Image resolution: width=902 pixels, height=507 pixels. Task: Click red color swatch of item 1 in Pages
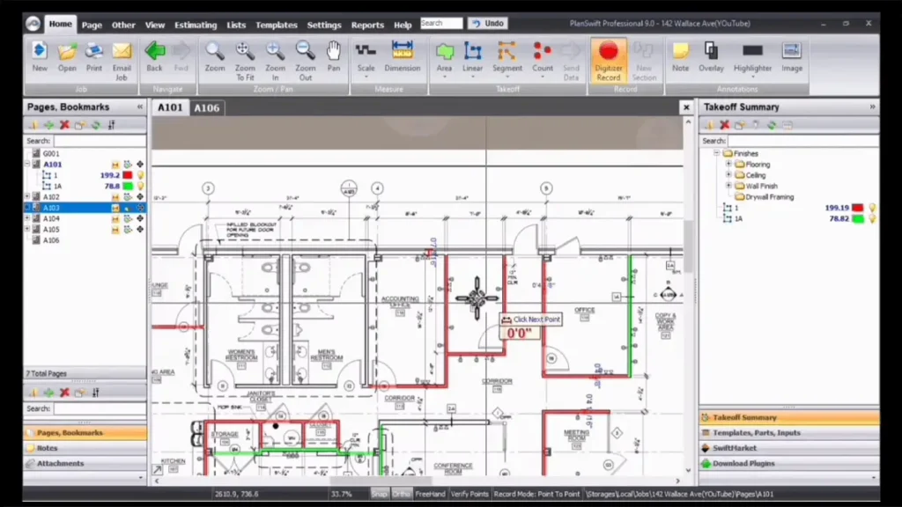pos(128,175)
